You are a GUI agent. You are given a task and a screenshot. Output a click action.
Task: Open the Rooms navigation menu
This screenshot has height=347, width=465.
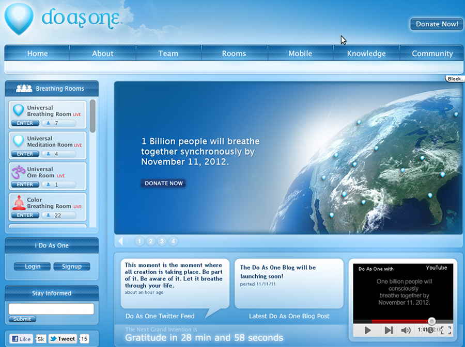234,54
